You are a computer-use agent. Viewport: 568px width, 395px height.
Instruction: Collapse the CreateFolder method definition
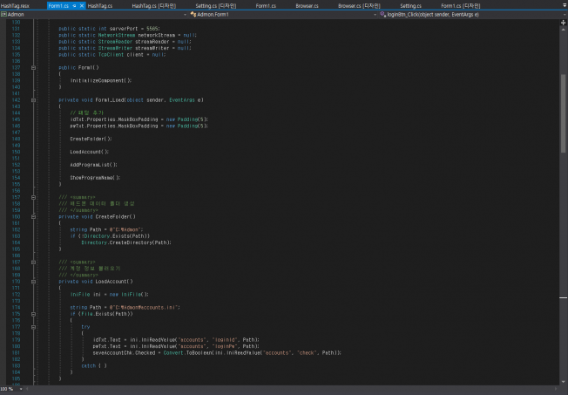(33, 217)
